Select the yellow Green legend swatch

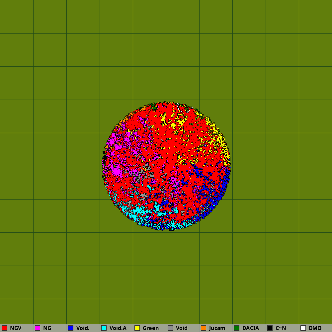point(137,328)
